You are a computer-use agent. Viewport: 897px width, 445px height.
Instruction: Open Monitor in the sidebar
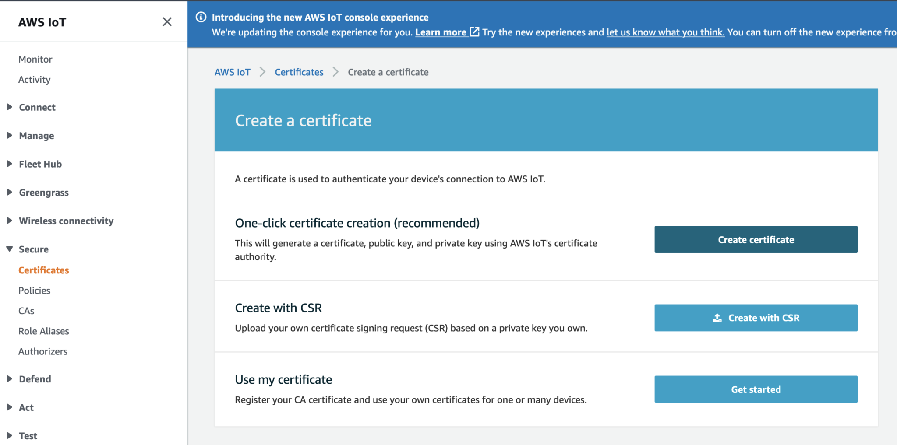35,59
